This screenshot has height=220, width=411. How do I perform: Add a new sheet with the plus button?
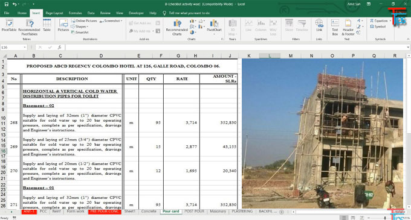(282, 212)
